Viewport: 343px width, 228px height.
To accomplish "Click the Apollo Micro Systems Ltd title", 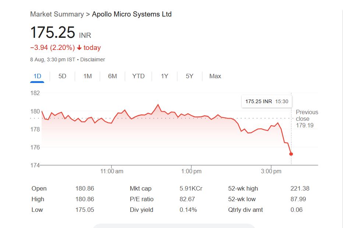I will click(x=132, y=14).
